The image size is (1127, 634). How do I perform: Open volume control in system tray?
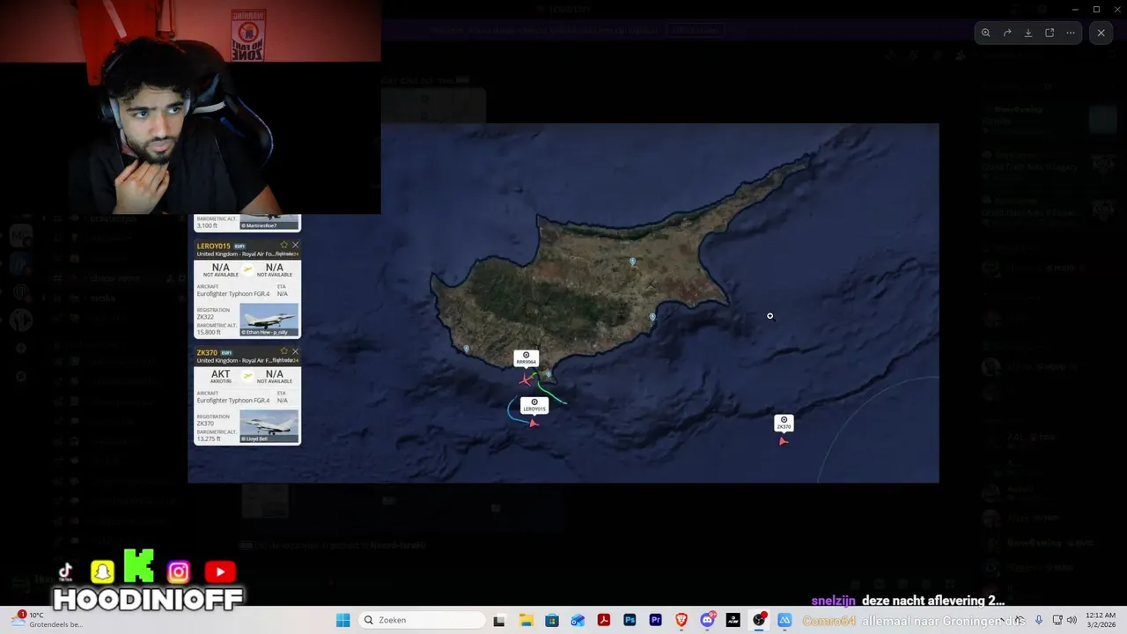pos(1072,620)
